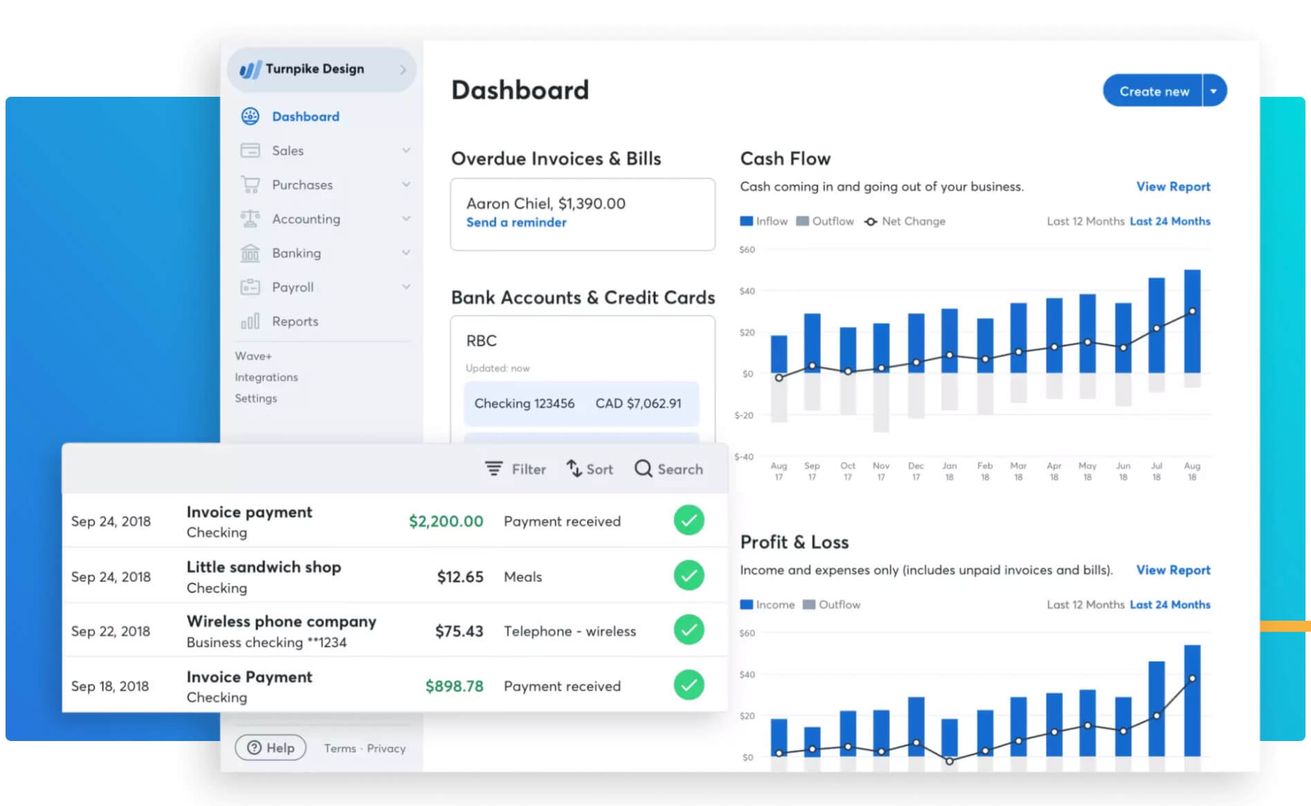
Task: Open Payroll via its icon
Action: point(250,287)
